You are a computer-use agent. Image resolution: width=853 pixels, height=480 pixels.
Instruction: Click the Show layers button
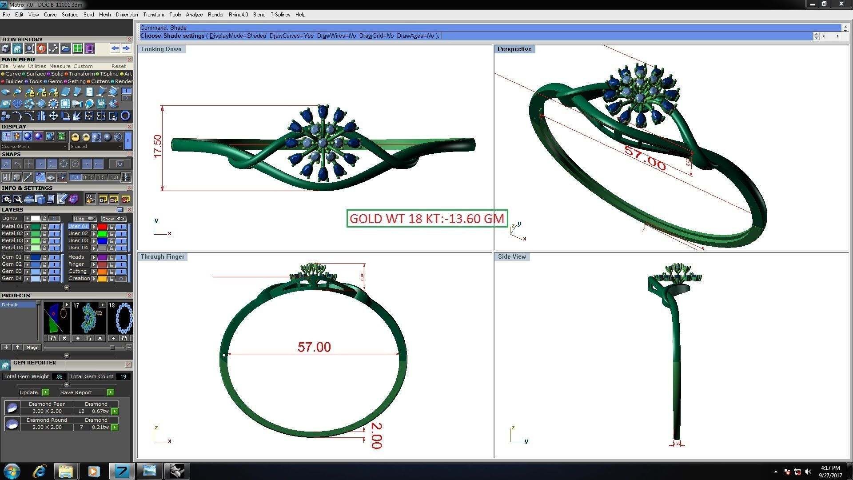(x=113, y=219)
